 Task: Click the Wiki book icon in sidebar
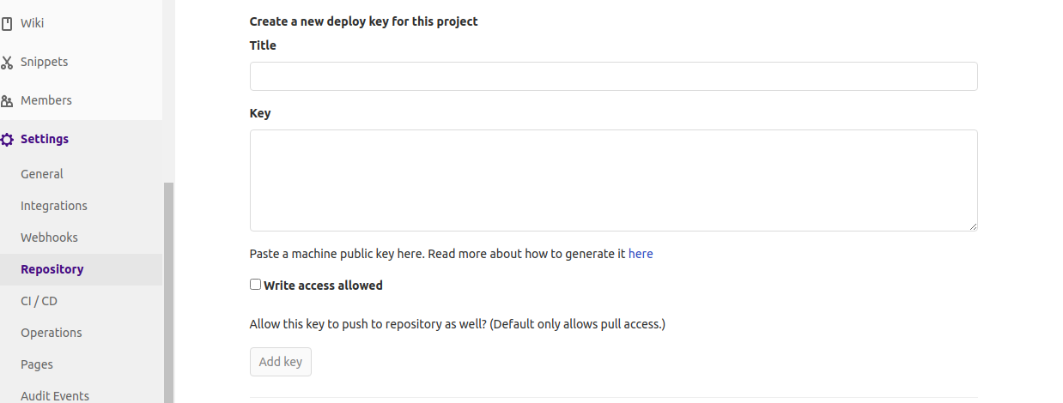coord(7,23)
